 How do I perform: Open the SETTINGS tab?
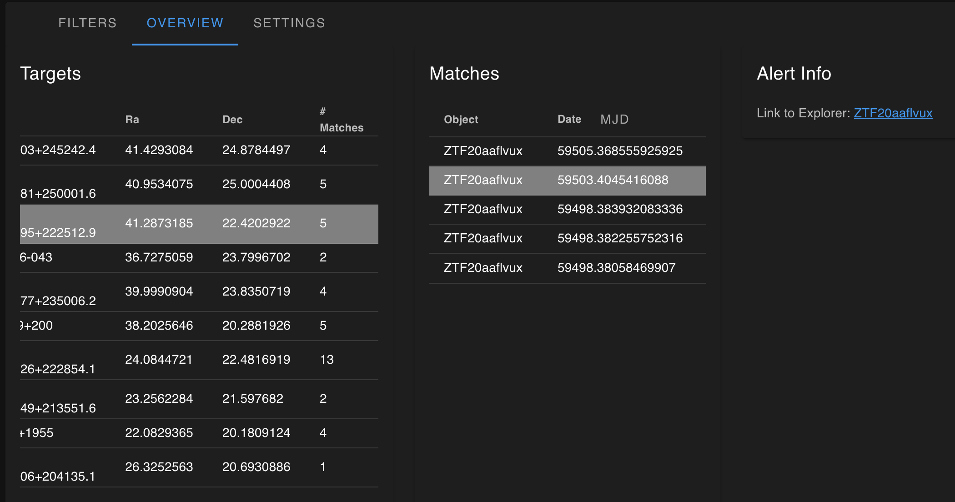click(289, 23)
